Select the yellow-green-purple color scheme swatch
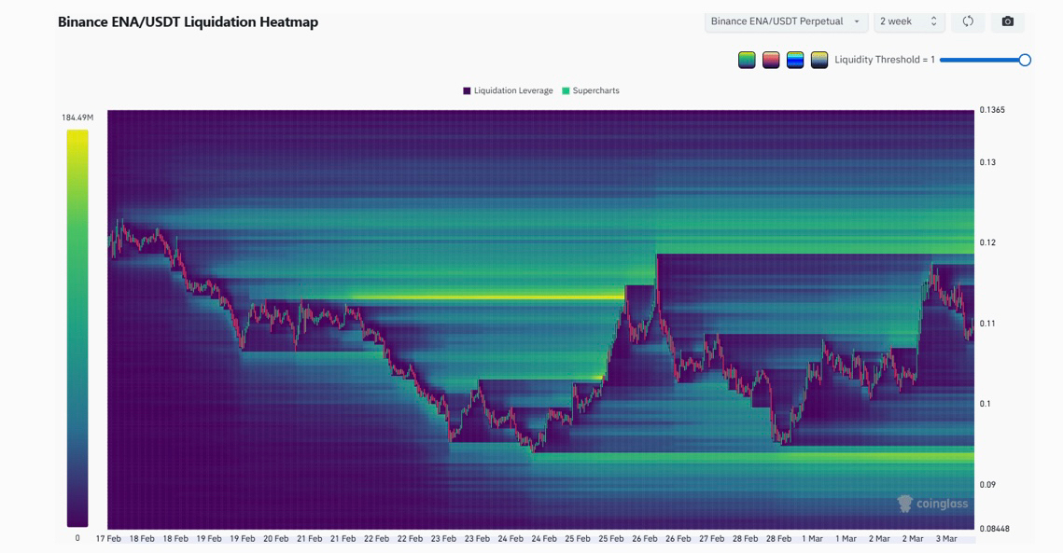 point(747,60)
